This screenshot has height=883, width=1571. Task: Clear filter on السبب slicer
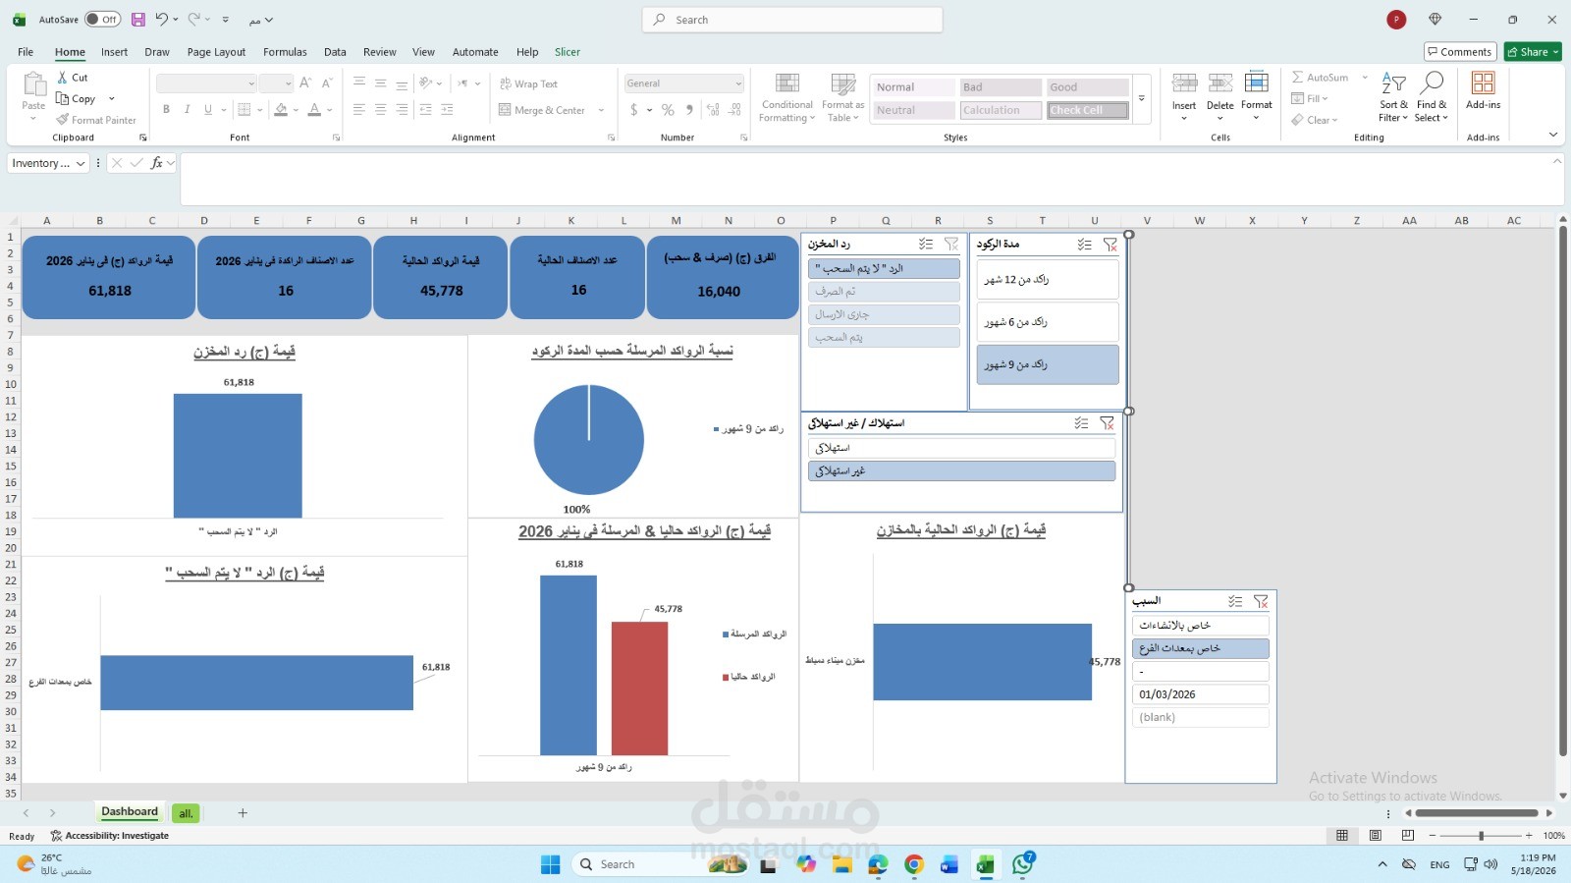[x=1262, y=601]
